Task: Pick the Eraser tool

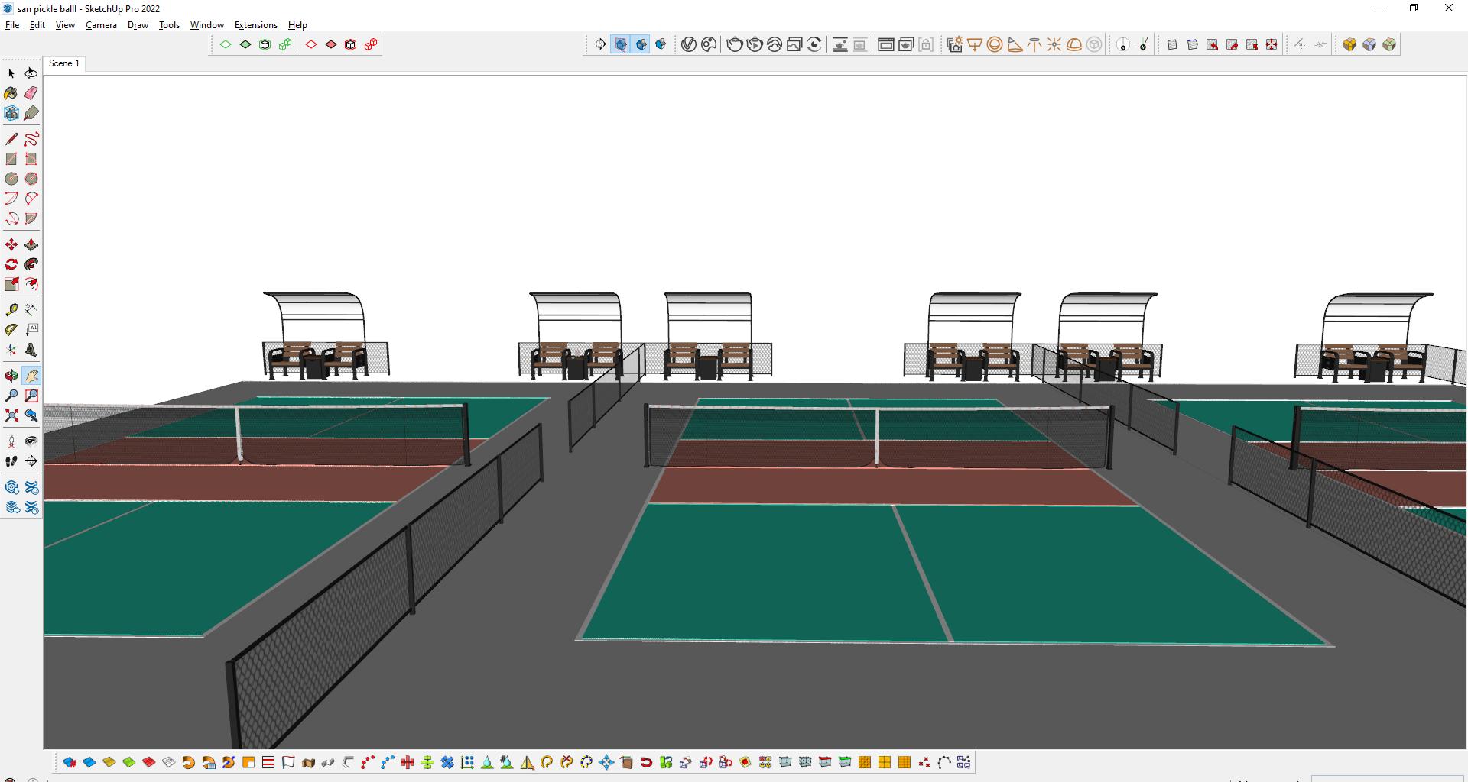Action: coord(31,93)
